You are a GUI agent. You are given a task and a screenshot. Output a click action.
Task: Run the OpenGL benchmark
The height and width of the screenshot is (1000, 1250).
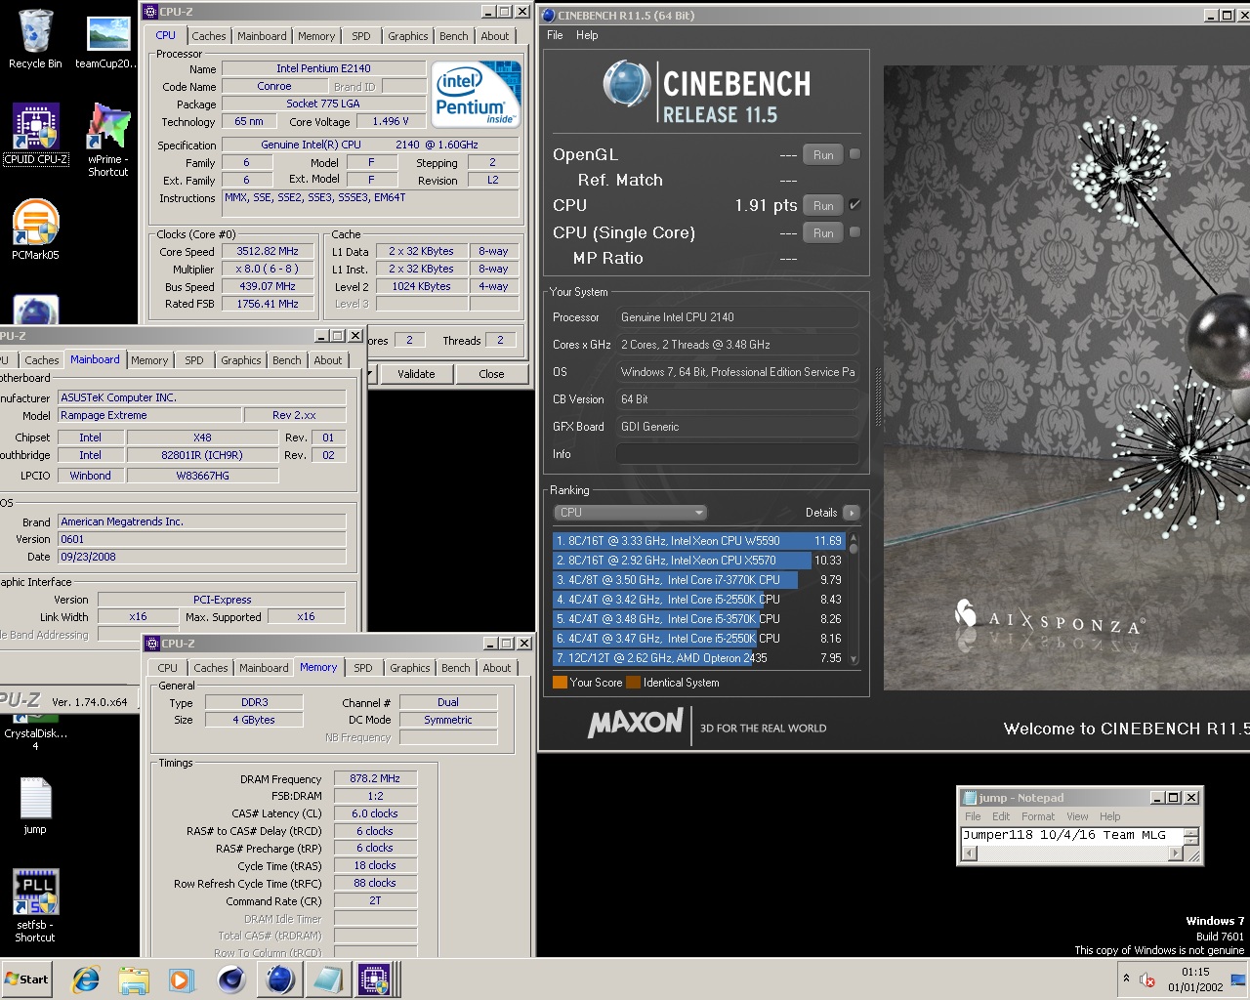click(823, 154)
